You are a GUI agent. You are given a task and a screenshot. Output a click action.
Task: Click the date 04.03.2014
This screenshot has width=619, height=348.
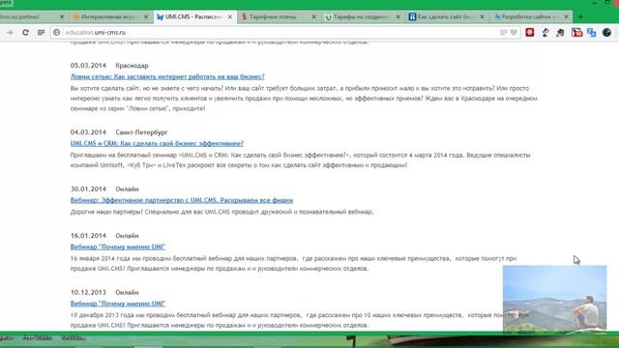pyautogui.click(x=88, y=132)
